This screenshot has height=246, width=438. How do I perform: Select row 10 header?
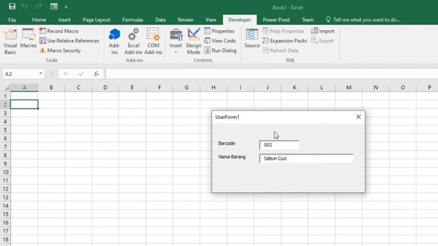pyautogui.click(x=5, y=172)
